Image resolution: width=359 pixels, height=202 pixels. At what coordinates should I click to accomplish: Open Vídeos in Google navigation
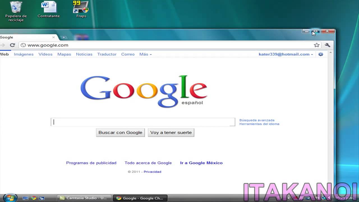tap(45, 54)
